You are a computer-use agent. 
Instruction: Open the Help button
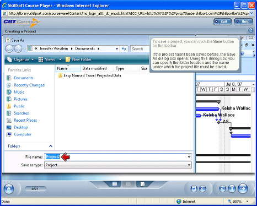pyautogui.click(x=244, y=21)
